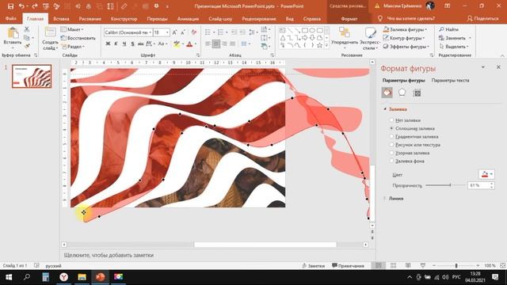Start slide show from status bar icon
Image resolution: width=507 pixels, height=285 pixels.
point(423,266)
